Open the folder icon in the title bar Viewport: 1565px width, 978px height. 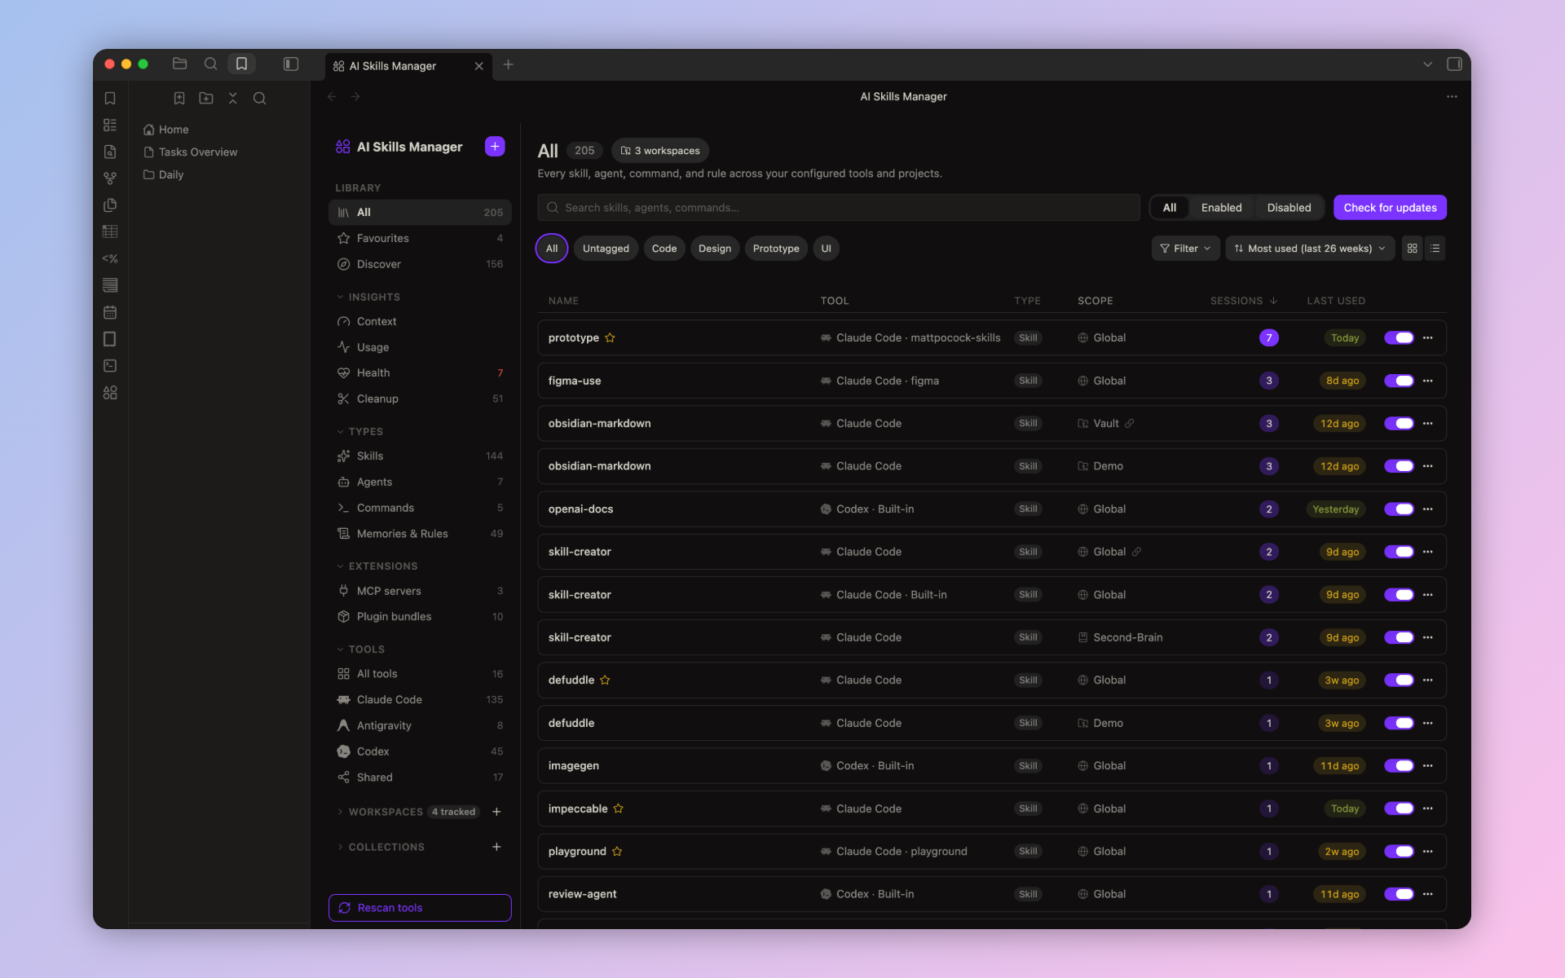click(180, 64)
